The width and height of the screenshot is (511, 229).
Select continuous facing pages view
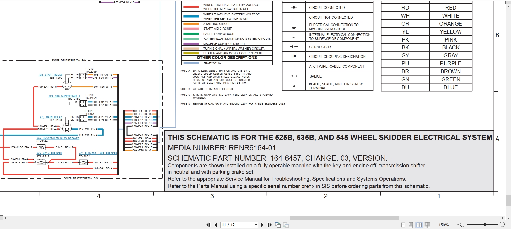pyautogui.click(x=427, y=225)
